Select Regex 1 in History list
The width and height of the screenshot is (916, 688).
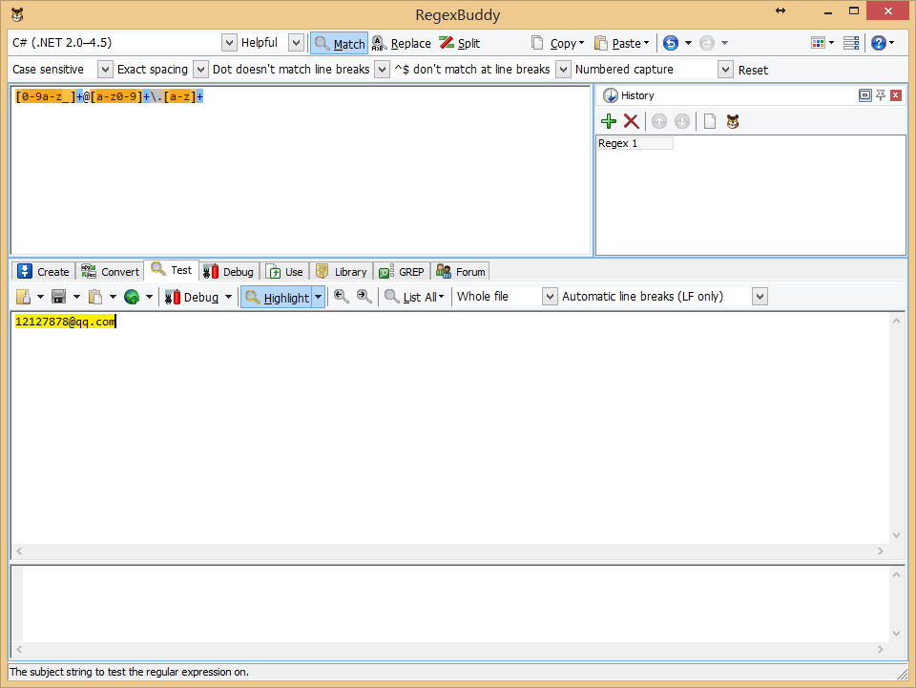tap(635, 143)
